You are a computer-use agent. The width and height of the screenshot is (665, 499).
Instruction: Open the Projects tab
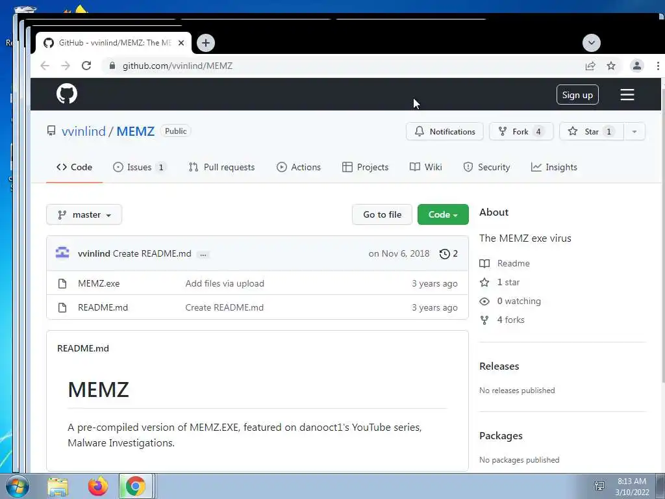point(365,167)
